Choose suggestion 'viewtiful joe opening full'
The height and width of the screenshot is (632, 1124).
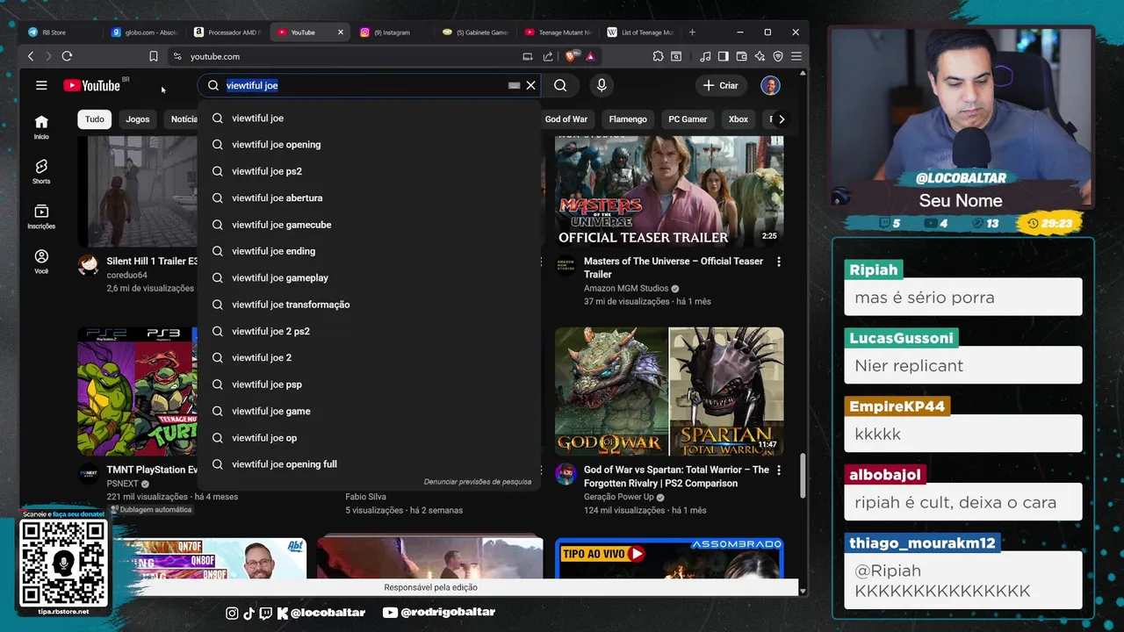coord(369,464)
